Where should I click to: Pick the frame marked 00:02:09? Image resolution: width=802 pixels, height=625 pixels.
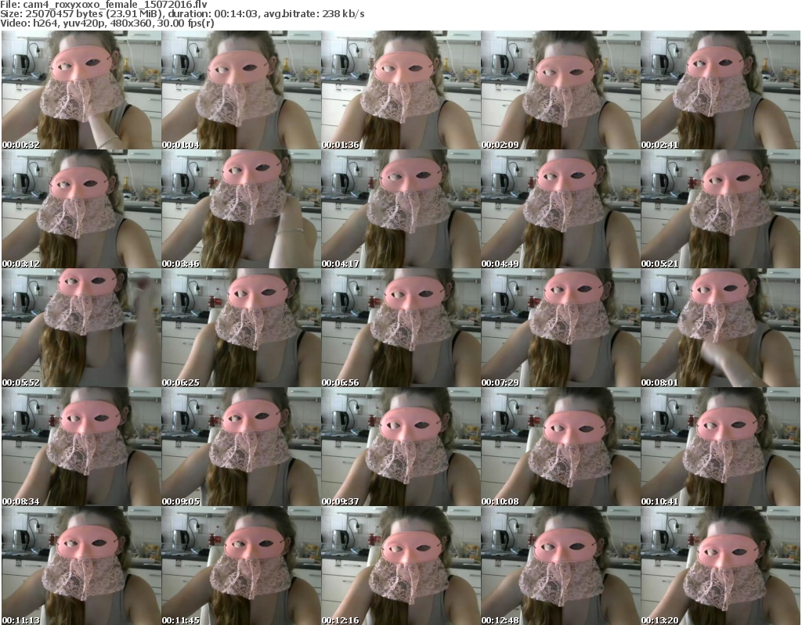pos(561,90)
